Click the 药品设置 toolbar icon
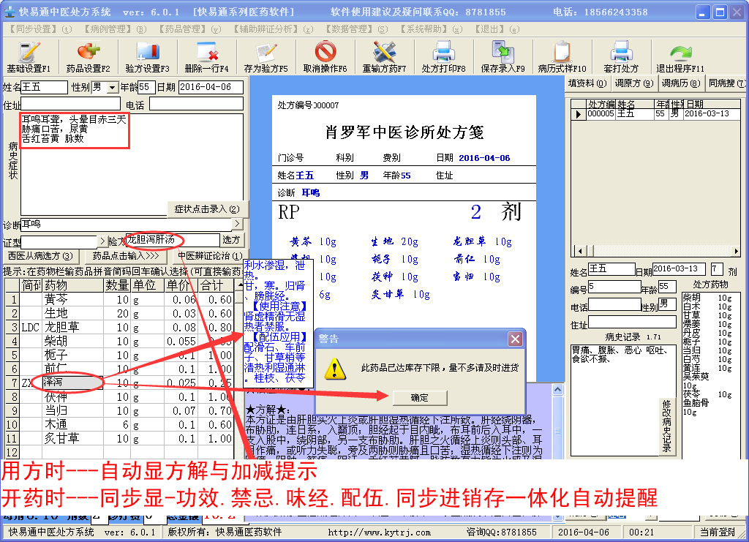This screenshot has height=542, width=749. point(88,56)
